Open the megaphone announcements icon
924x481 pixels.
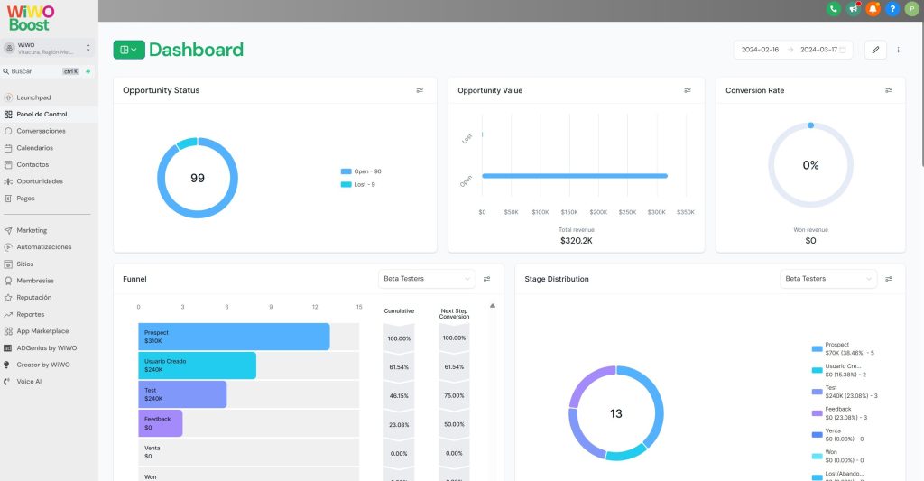[x=853, y=9]
